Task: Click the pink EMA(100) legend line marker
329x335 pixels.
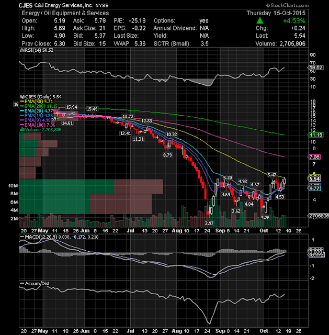Action: tap(22, 125)
